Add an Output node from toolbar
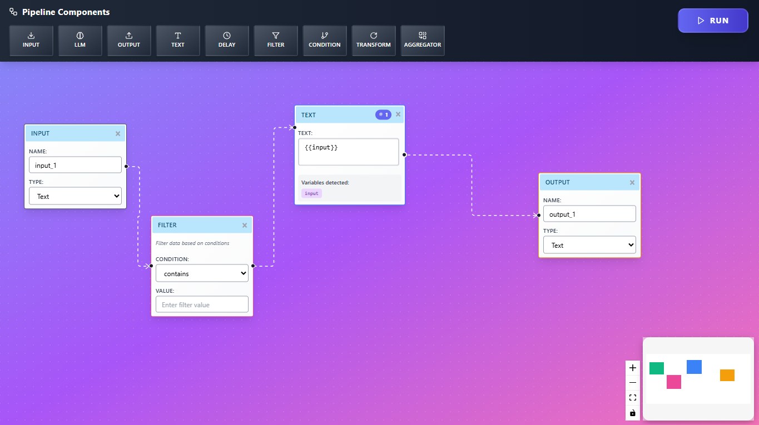The height and width of the screenshot is (425, 759). (129, 41)
